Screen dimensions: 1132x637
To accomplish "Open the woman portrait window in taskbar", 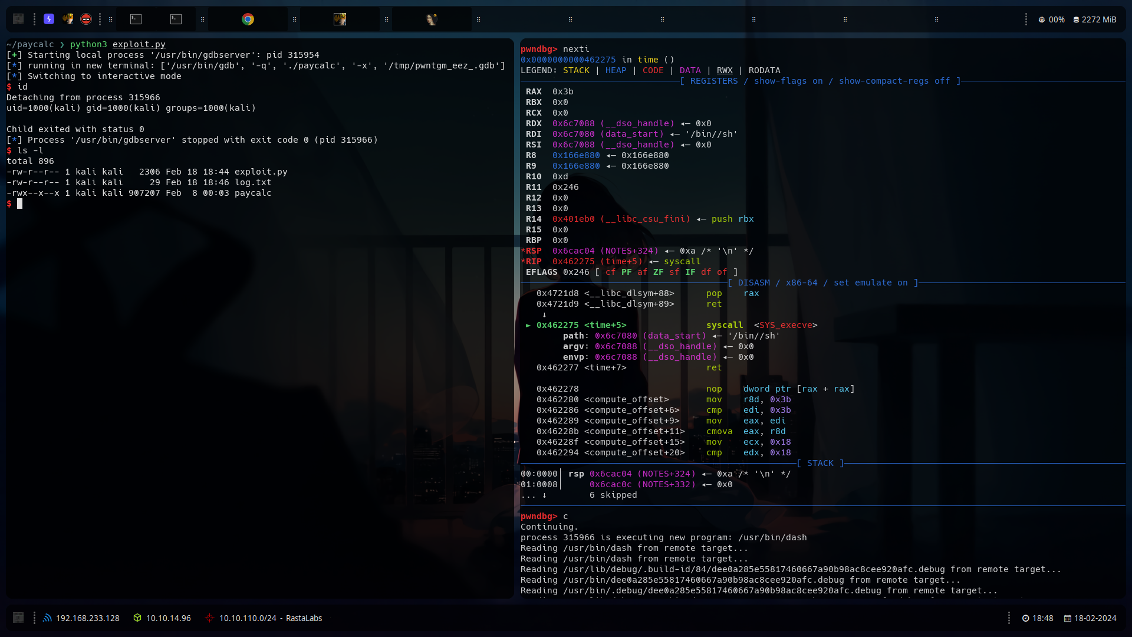I will pyautogui.click(x=432, y=19).
